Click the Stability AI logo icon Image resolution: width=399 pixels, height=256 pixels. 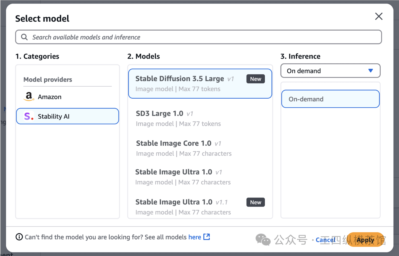click(29, 116)
